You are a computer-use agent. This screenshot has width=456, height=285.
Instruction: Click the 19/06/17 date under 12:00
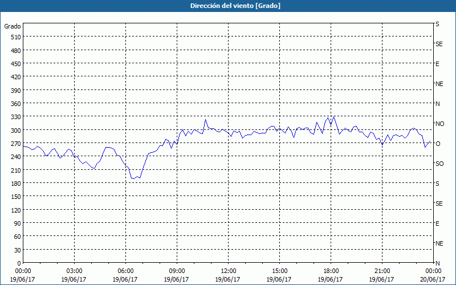pos(227,279)
